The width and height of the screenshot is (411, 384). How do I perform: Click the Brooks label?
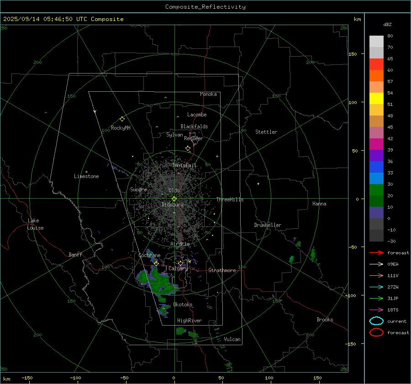coord(325,320)
